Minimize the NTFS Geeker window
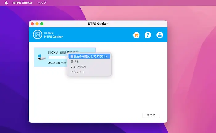Viewport: 216px width, 133px height. click(x=37, y=24)
